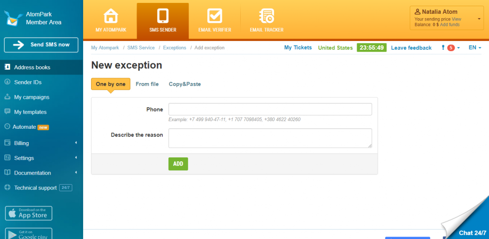Image resolution: width=489 pixels, height=239 pixels.
Task: Click the user profile icon beside Natalia Atom
Action: [x=417, y=12]
